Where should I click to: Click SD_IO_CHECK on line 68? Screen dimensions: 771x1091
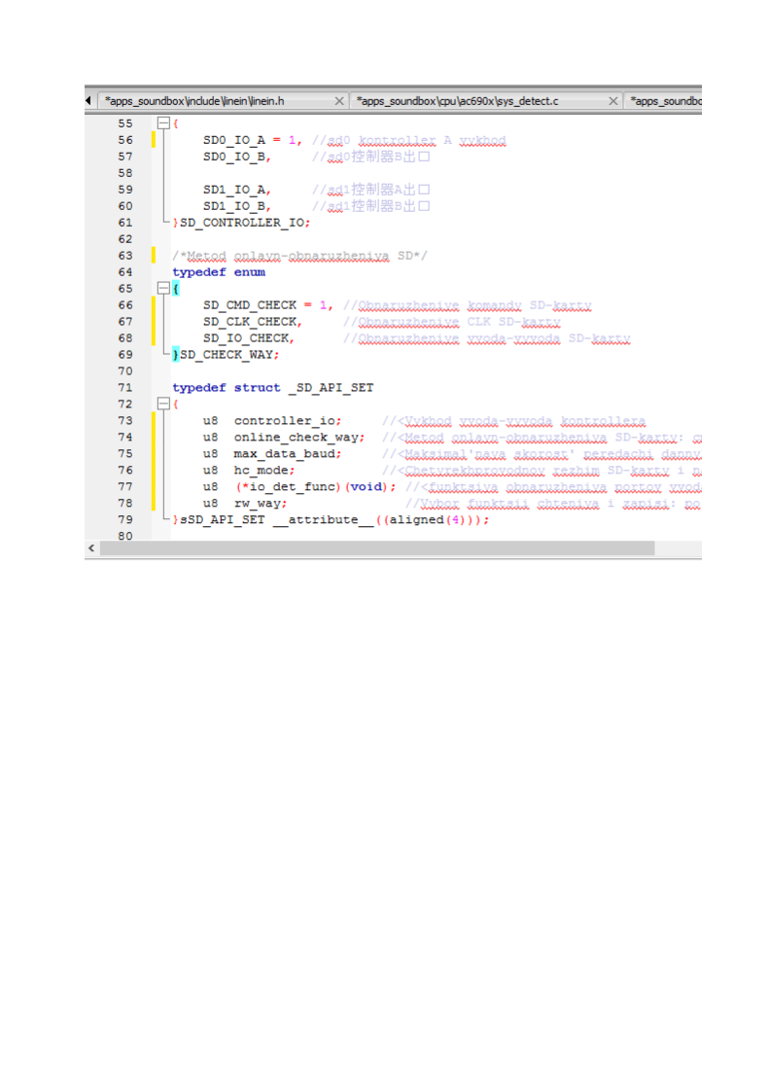point(246,338)
